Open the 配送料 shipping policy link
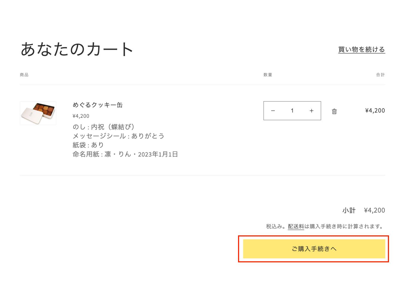The width and height of the screenshot is (404, 300). pos(296,226)
